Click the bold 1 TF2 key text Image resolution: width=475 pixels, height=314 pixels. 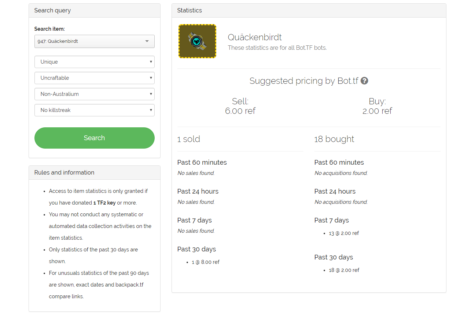(x=104, y=203)
